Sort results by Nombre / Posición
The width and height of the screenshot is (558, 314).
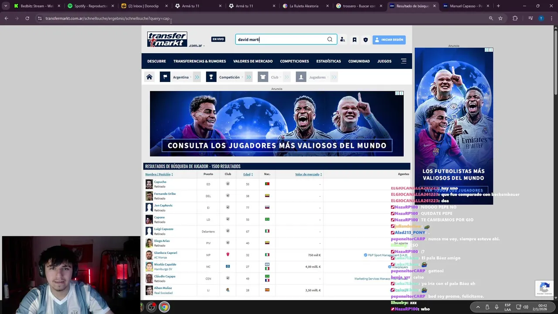(x=159, y=174)
